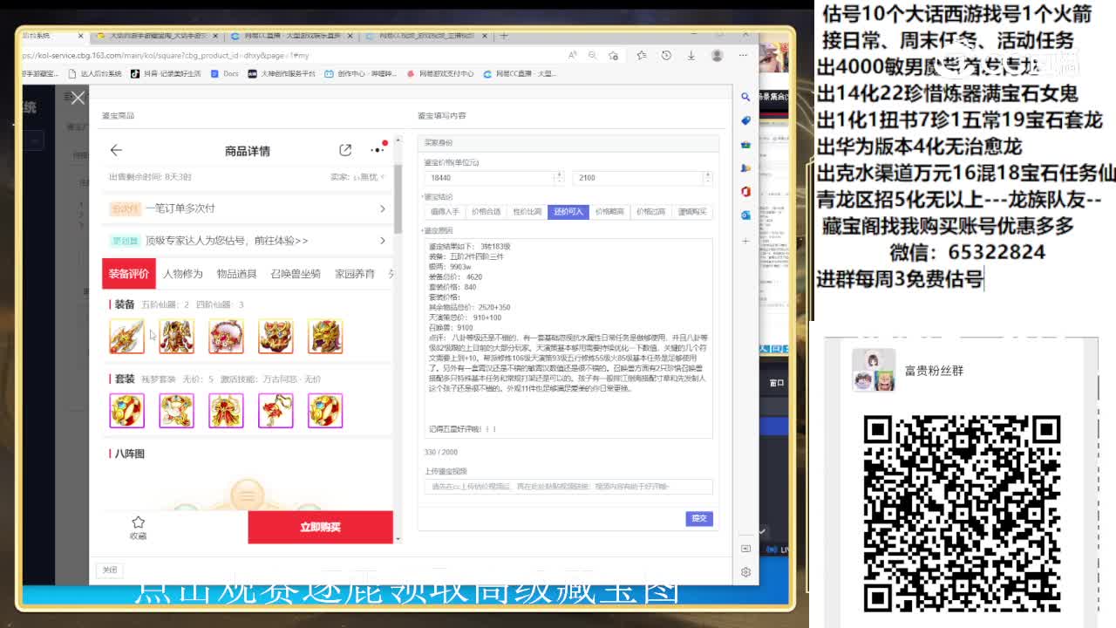Switch to the 装备评价 tab
This screenshot has height=628, width=1116.
point(129,274)
